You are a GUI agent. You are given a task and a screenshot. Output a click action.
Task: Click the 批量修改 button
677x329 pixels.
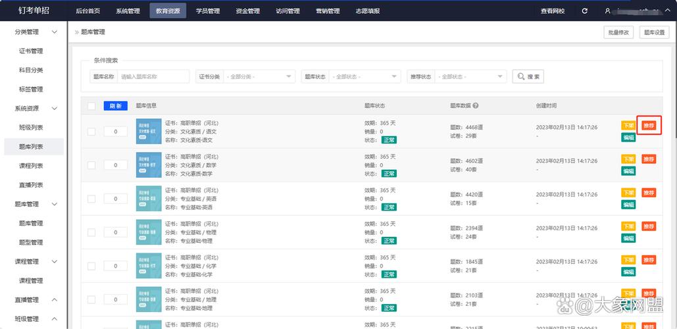click(618, 32)
